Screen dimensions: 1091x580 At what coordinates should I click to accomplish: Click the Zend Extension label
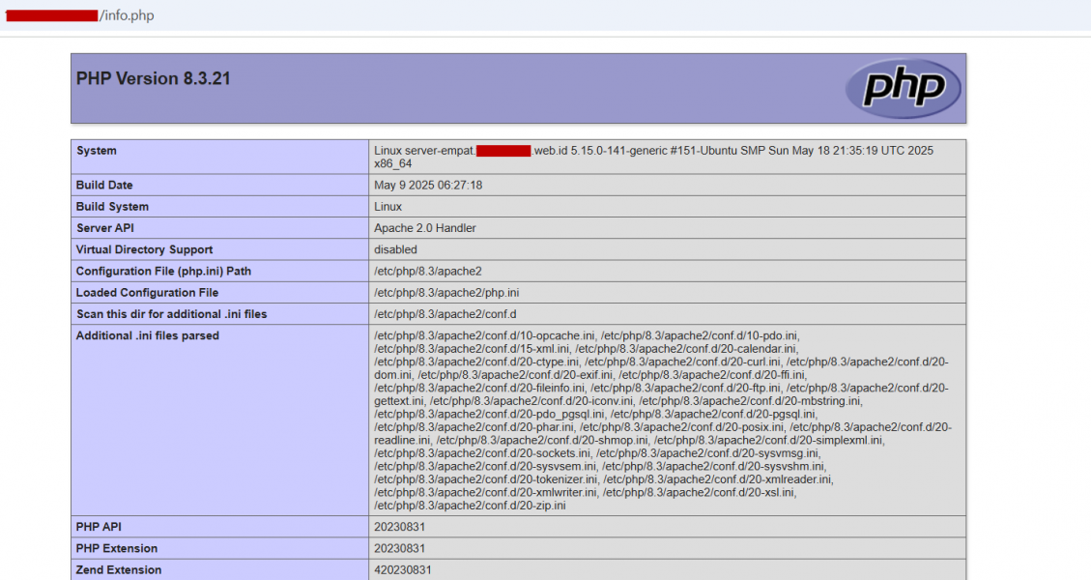[119, 570]
